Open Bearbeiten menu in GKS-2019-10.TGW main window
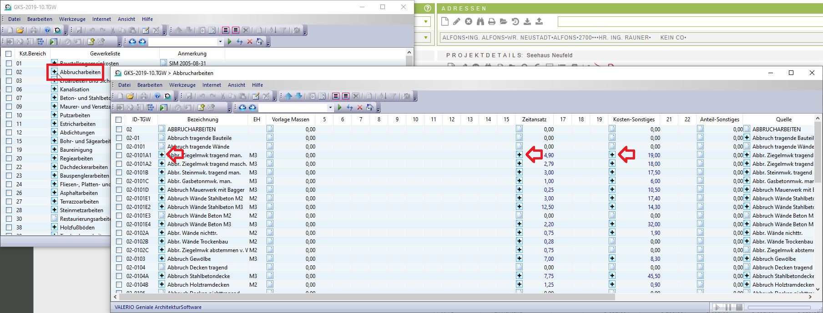823x313 pixels. click(x=40, y=19)
